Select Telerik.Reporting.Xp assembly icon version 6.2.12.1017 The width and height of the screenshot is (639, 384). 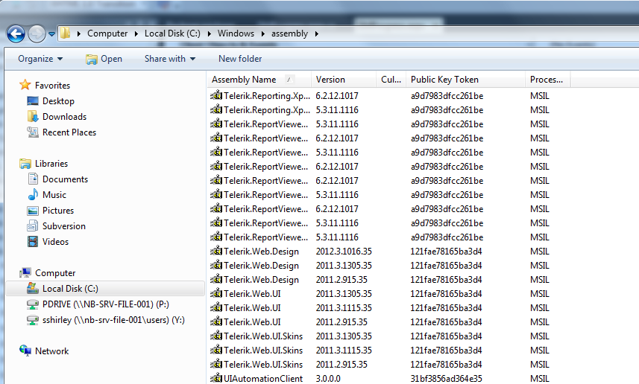coord(216,95)
